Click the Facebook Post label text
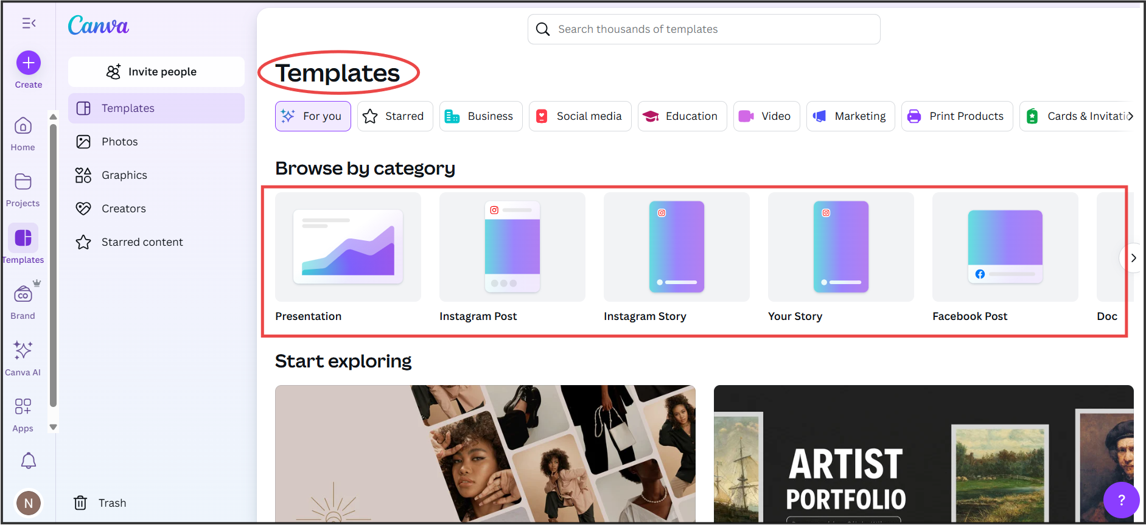The width and height of the screenshot is (1146, 525). (x=970, y=316)
